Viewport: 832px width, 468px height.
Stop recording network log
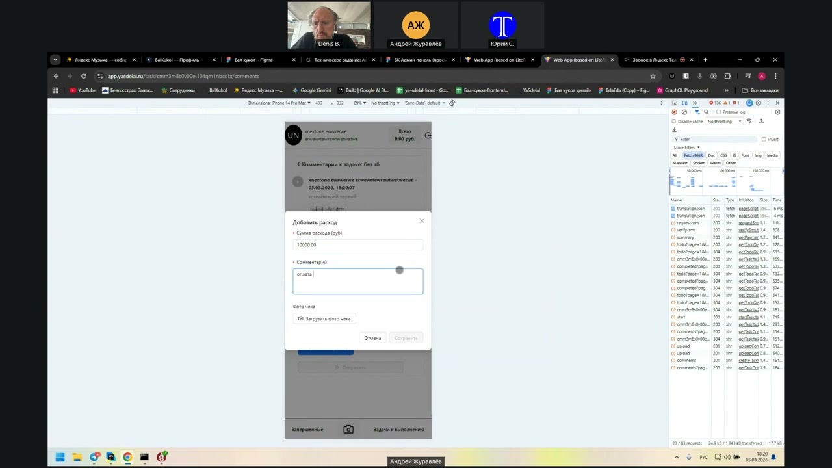click(x=674, y=112)
